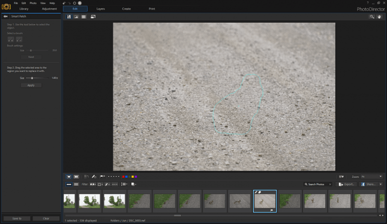Set star rating using the dots
Viewport: 387px width, 224px height.
click(x=113, y=177)
